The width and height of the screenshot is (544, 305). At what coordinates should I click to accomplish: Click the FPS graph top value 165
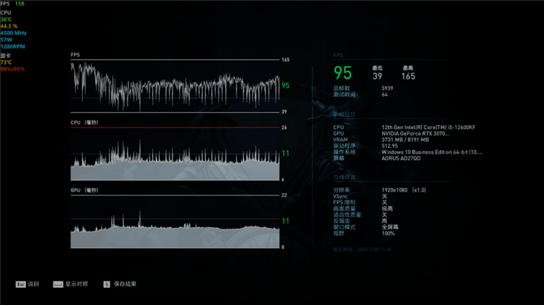pos(285,60)
